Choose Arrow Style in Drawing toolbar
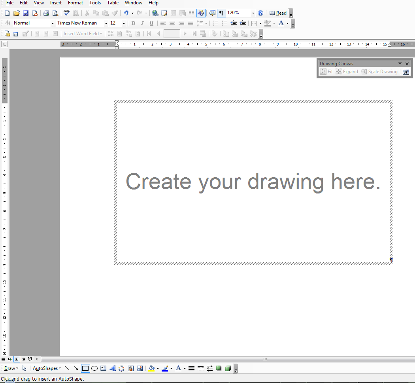Screen dimensions: 415x383 [x=209, y=368]
